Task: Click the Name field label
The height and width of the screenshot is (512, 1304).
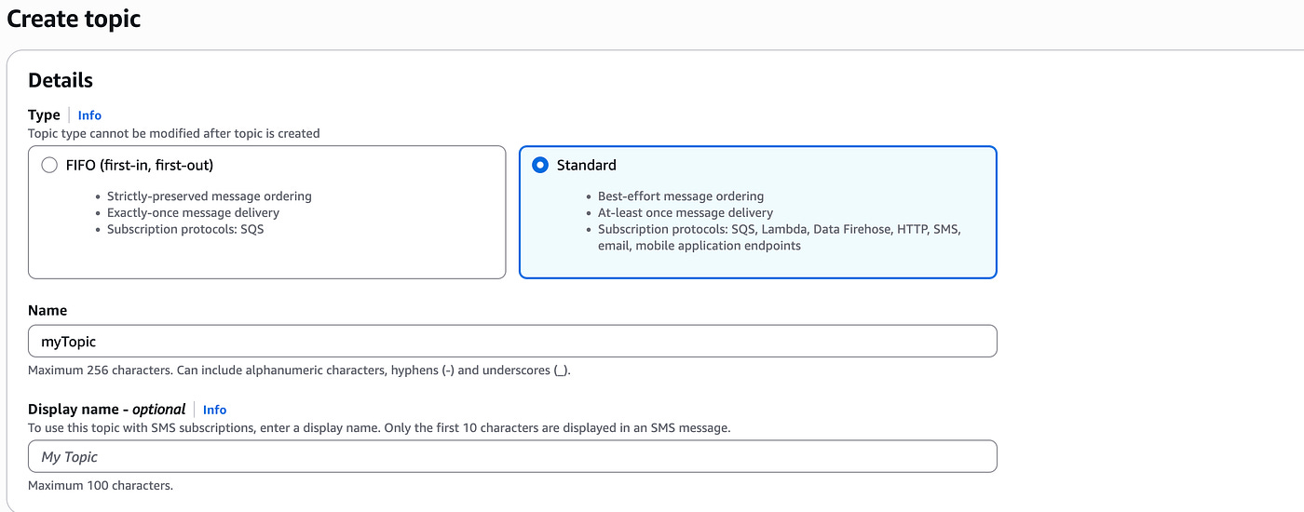Action: pos(48,310)
